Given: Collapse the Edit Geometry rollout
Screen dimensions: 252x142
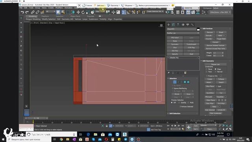Looking at the screenshot, I should click(x=201, y=61).
